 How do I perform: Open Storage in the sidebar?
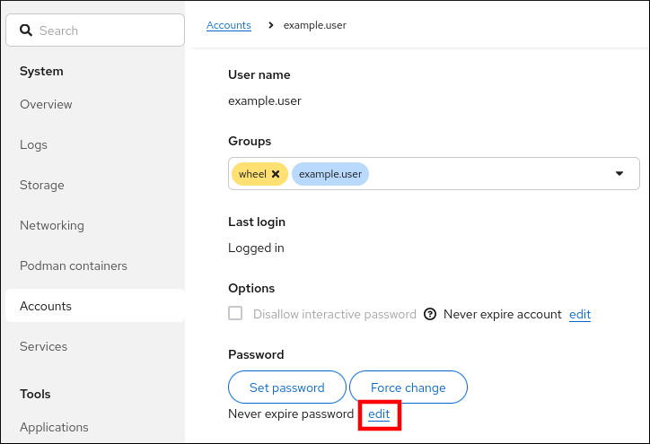(x=42, y=185)
